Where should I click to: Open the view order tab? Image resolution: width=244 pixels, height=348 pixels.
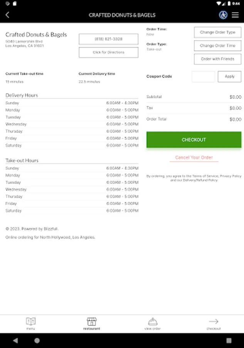coord(153,324)
